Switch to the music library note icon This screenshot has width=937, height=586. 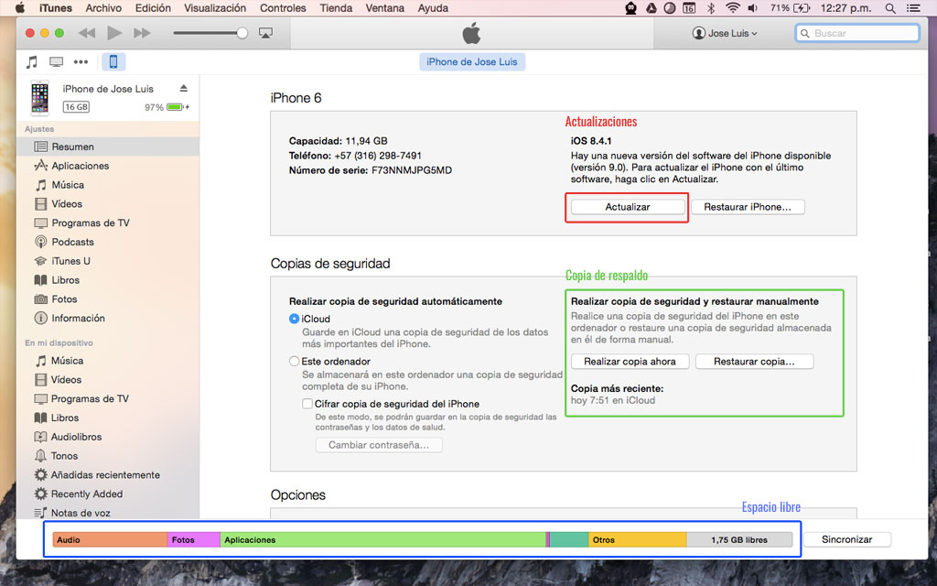pyautogui.click(x=32, y=61)
